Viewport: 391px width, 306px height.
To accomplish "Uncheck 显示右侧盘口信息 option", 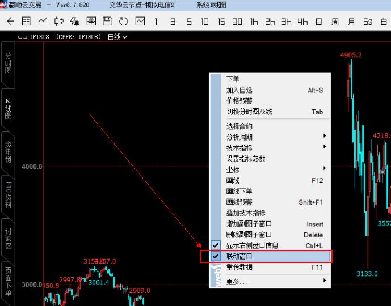I will click(252, 245).
